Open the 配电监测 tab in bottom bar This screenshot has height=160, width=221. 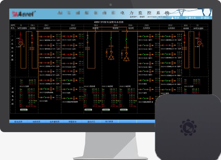[x=19, y=122]
